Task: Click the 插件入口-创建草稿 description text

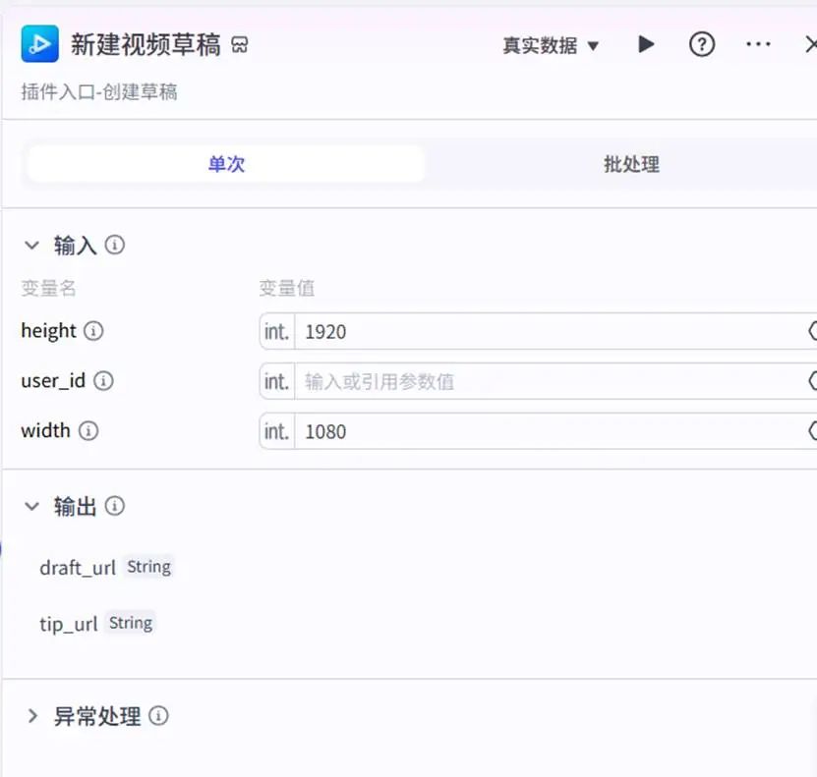Action: [x=99, y=92]
